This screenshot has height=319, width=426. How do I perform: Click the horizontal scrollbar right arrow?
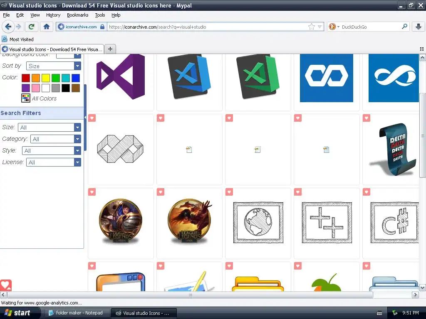(x=415, y=294)
